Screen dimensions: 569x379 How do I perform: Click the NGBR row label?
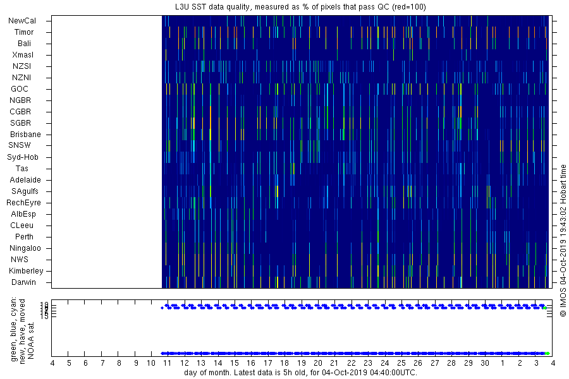coord(20,100)
